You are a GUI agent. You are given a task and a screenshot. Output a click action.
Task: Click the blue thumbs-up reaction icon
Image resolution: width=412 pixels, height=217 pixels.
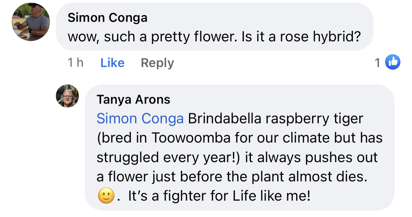tap(392, 62)
